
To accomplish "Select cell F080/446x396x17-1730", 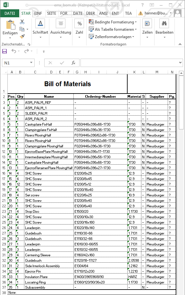I will pyautogui.click(x=100, y=152).
